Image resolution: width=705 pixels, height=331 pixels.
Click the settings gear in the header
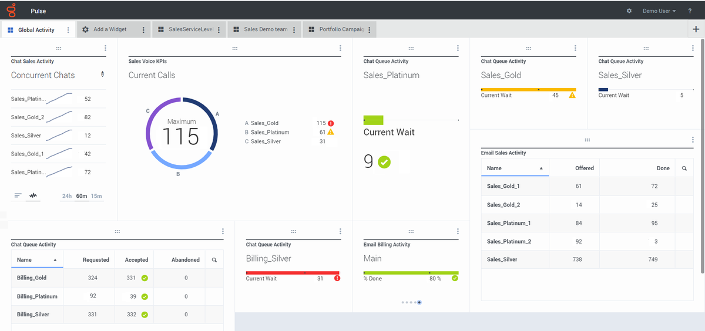pyautogui.click(x=629, y=11)
